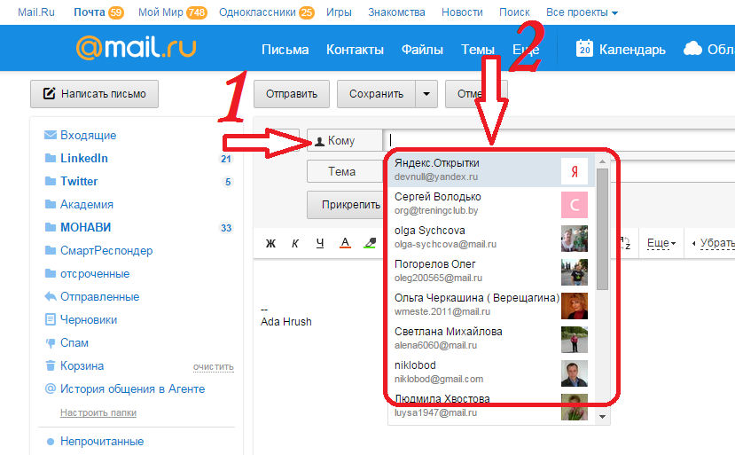Click Прикрепить attach button
This screenshot has width=735, height=455.
347,205
